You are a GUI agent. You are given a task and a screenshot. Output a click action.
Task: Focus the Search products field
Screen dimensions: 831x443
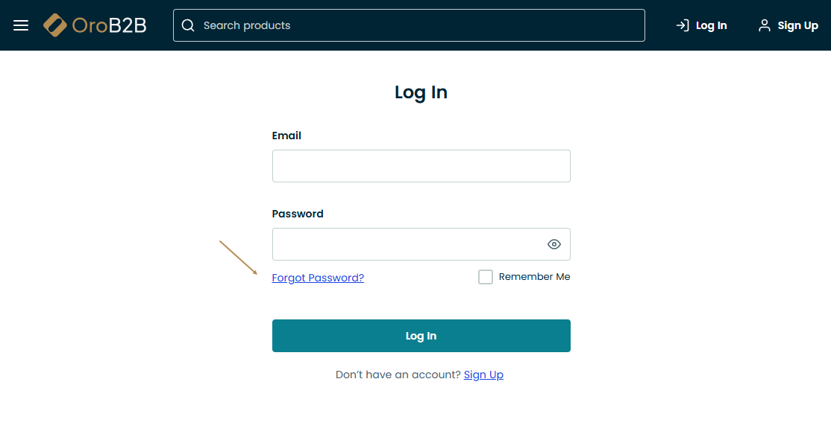click(418, 25)
